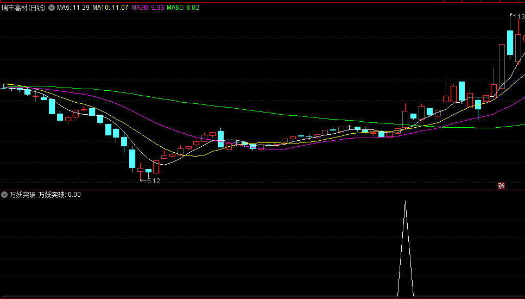Image resolution: width=525 pixels, height=299 pixels.
Task: Select the MA5: 11.29 label
Action: (x=73, y=8)
